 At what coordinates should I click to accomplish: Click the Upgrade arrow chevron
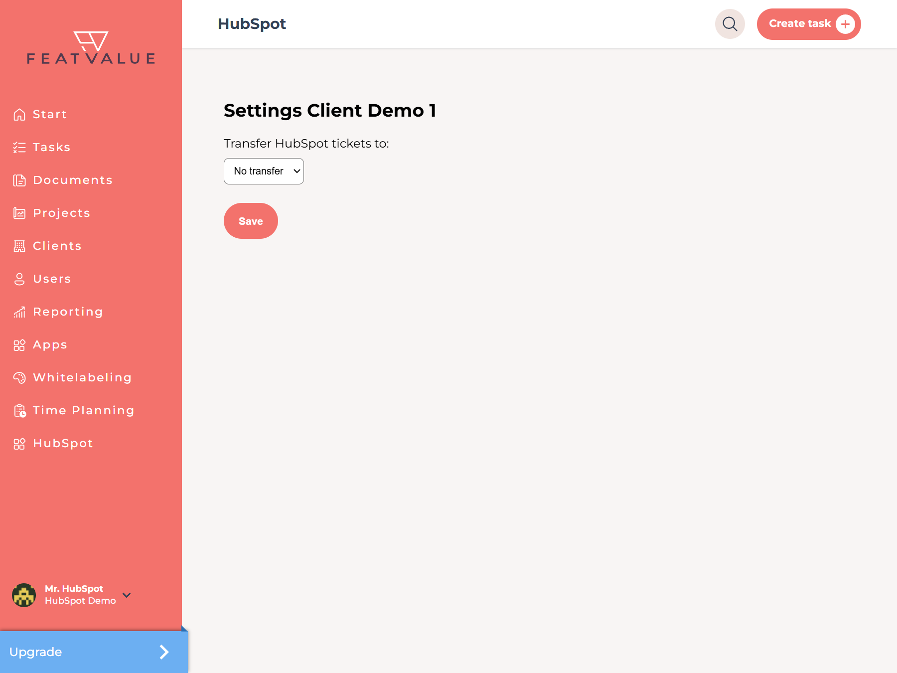pyautogui.click(x=164, y=652)
